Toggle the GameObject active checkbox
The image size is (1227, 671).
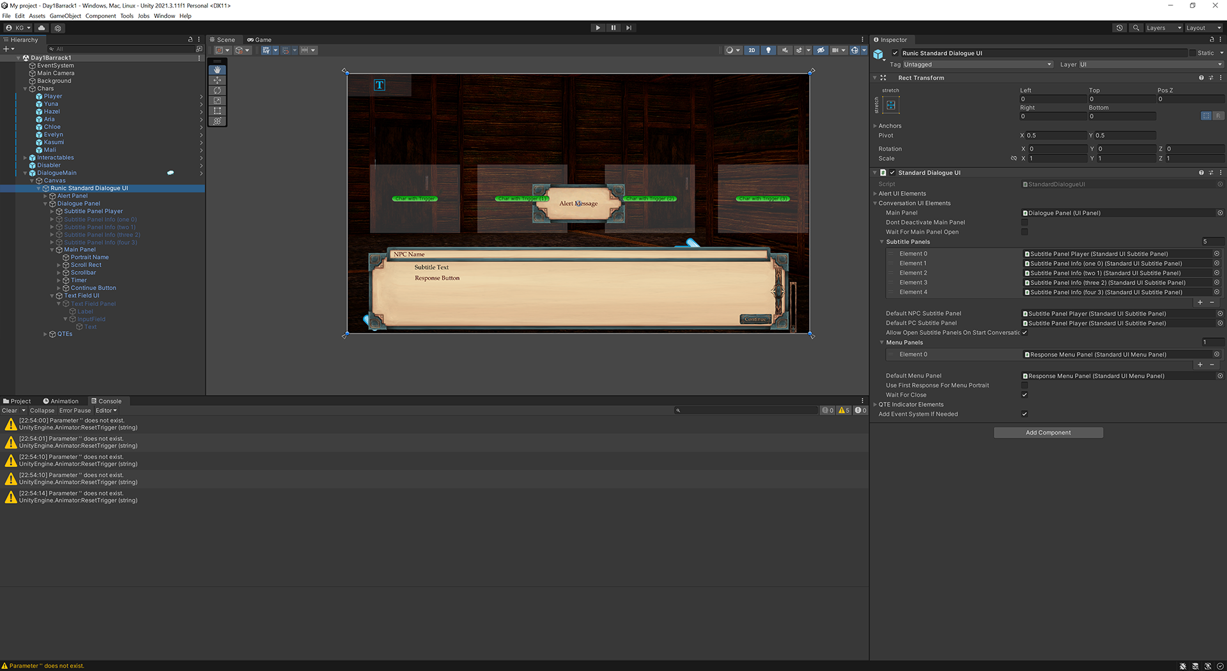[895, 53]
